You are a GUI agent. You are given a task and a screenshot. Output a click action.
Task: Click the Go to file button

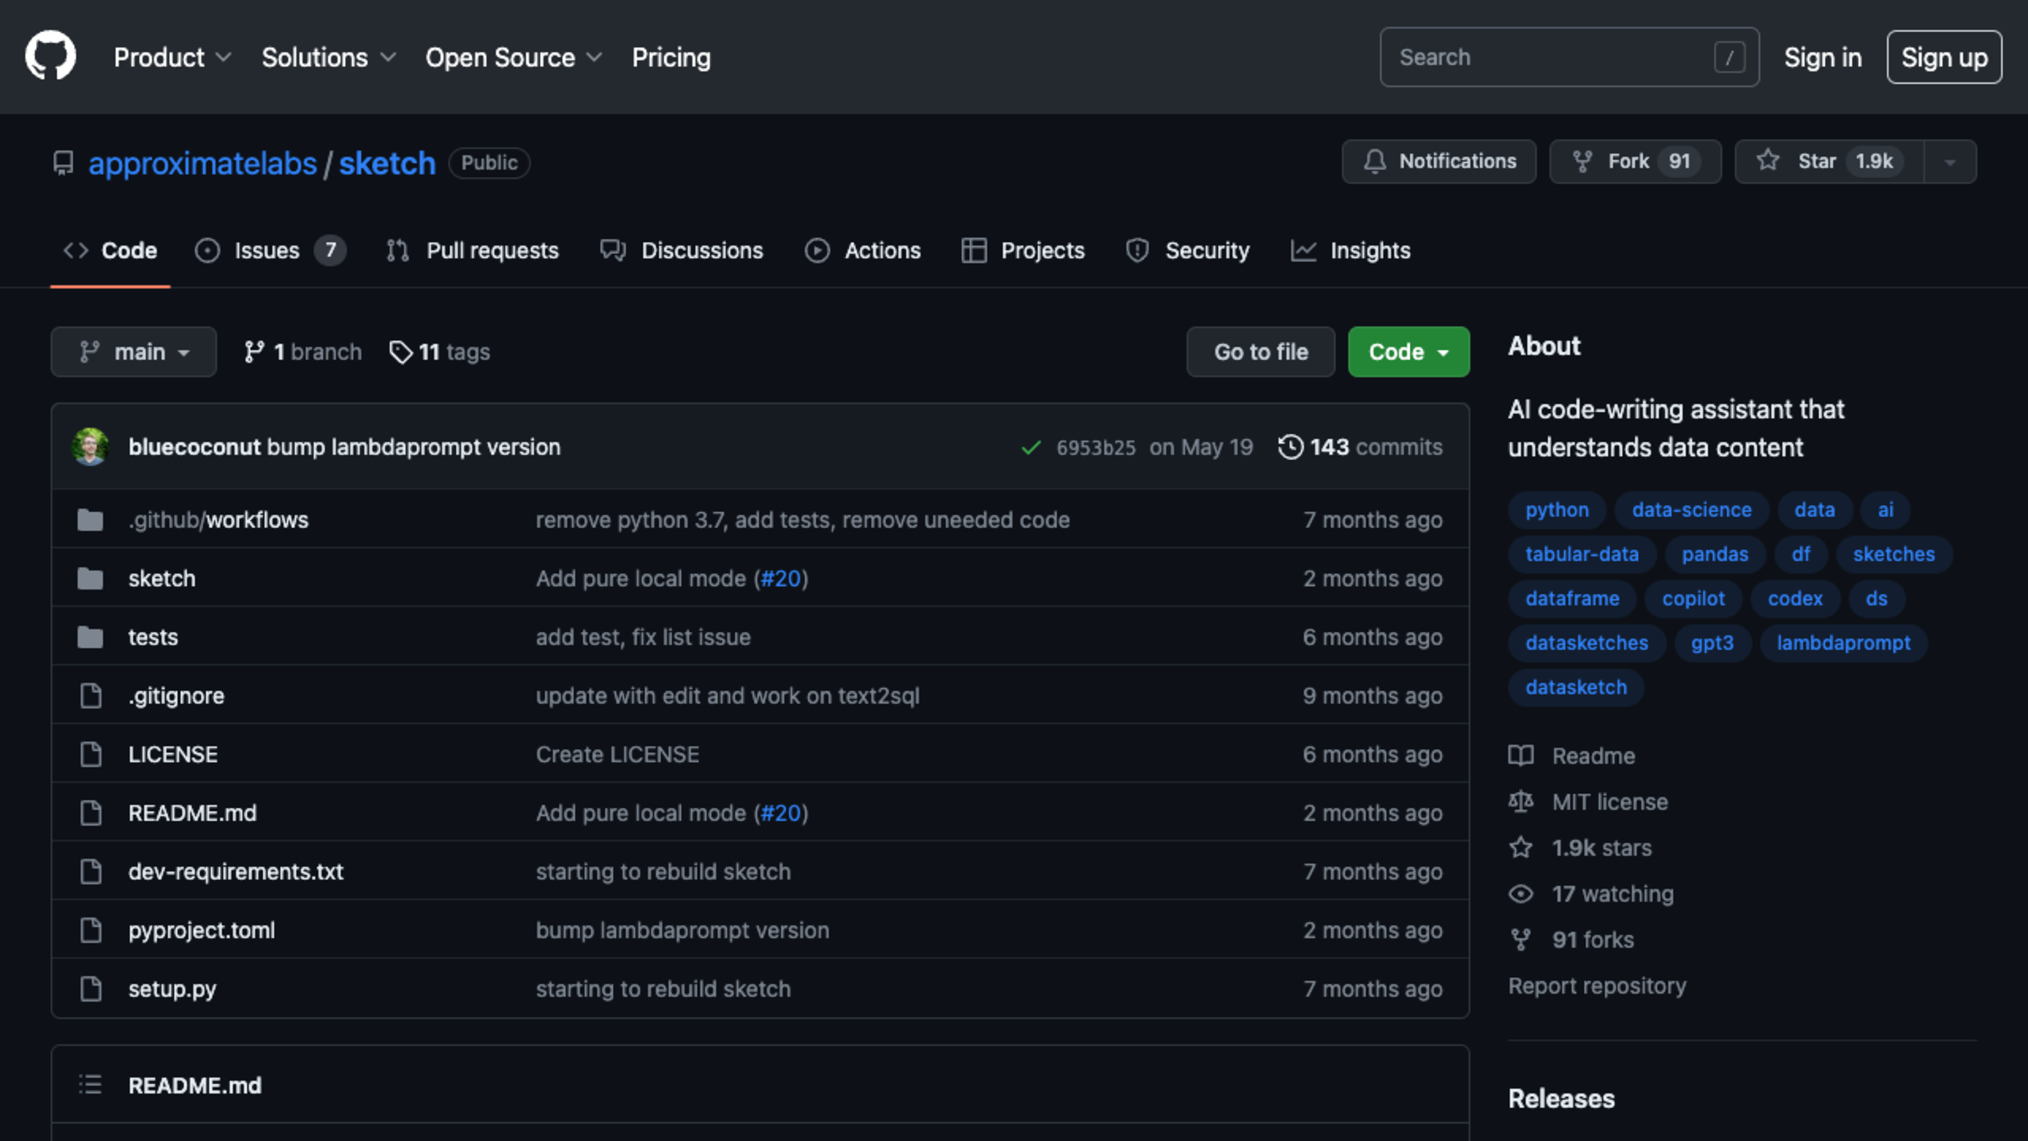1260,352
